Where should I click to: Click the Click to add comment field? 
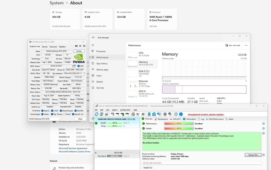point(202,163)
